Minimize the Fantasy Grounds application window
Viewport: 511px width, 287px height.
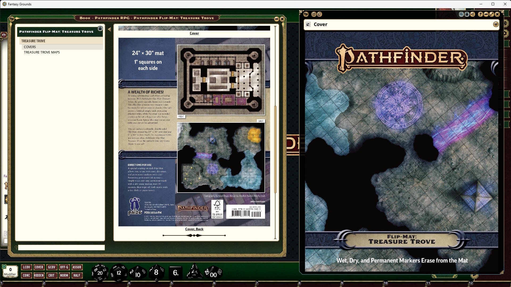point(481,4)
